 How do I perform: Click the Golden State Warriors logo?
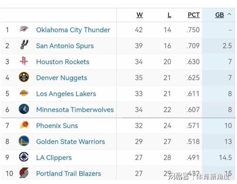point(24,141)
